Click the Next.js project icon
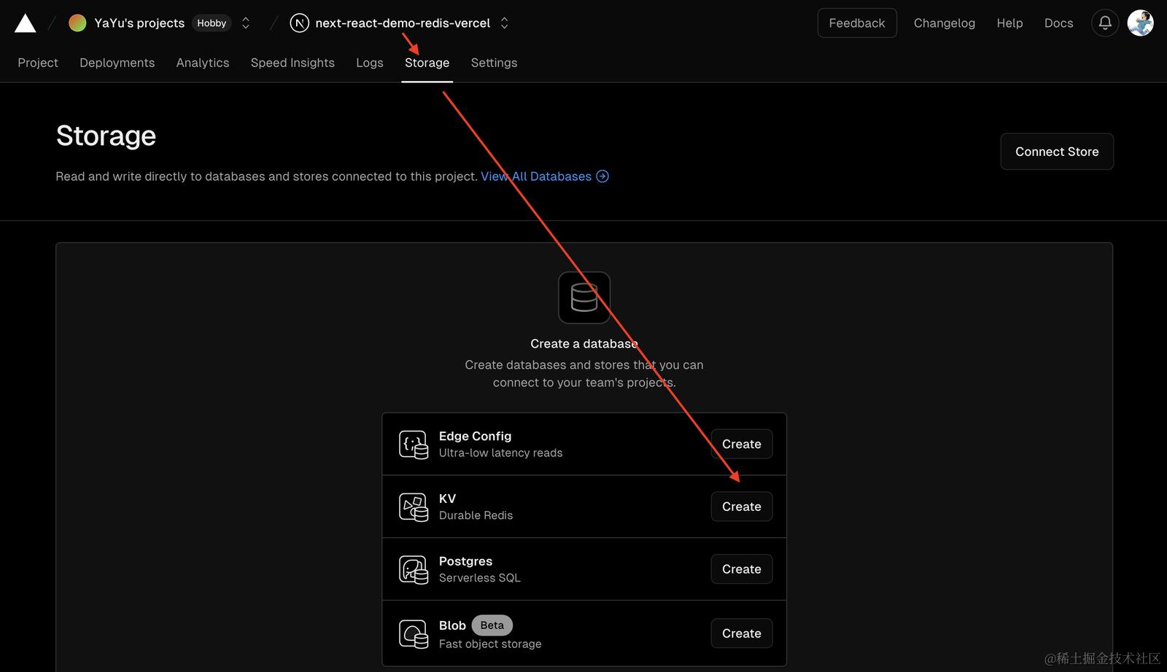This screenshot has height=672, width=1167. click(299, 23)
